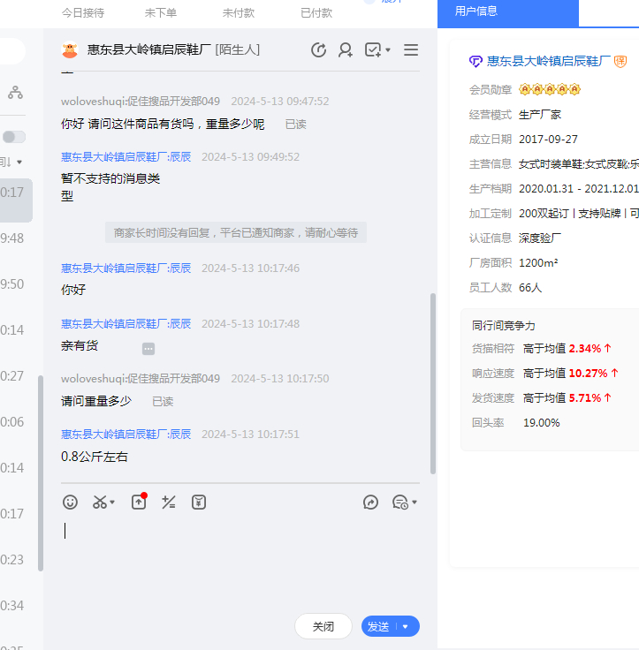Click the forward arrow icon in input toolbar
This screenshot has width=639, height=650.
pyautogui.click(x=371, y=502)
